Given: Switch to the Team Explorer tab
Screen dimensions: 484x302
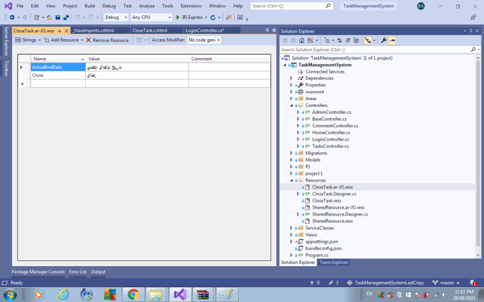Looking at the screenshot, I should click(x=333, y=262).
